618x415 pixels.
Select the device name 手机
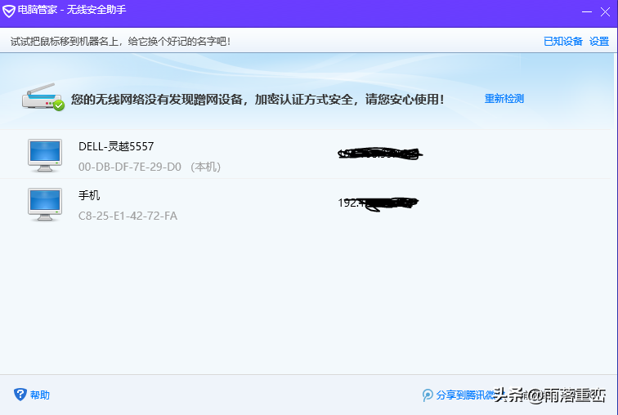click(89, 195)
